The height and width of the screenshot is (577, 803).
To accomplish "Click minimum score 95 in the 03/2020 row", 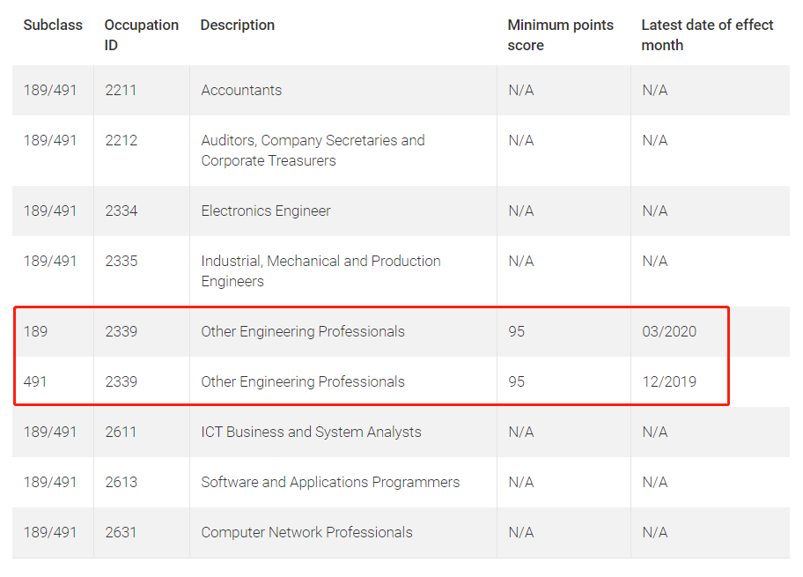I will pos(516,331).
